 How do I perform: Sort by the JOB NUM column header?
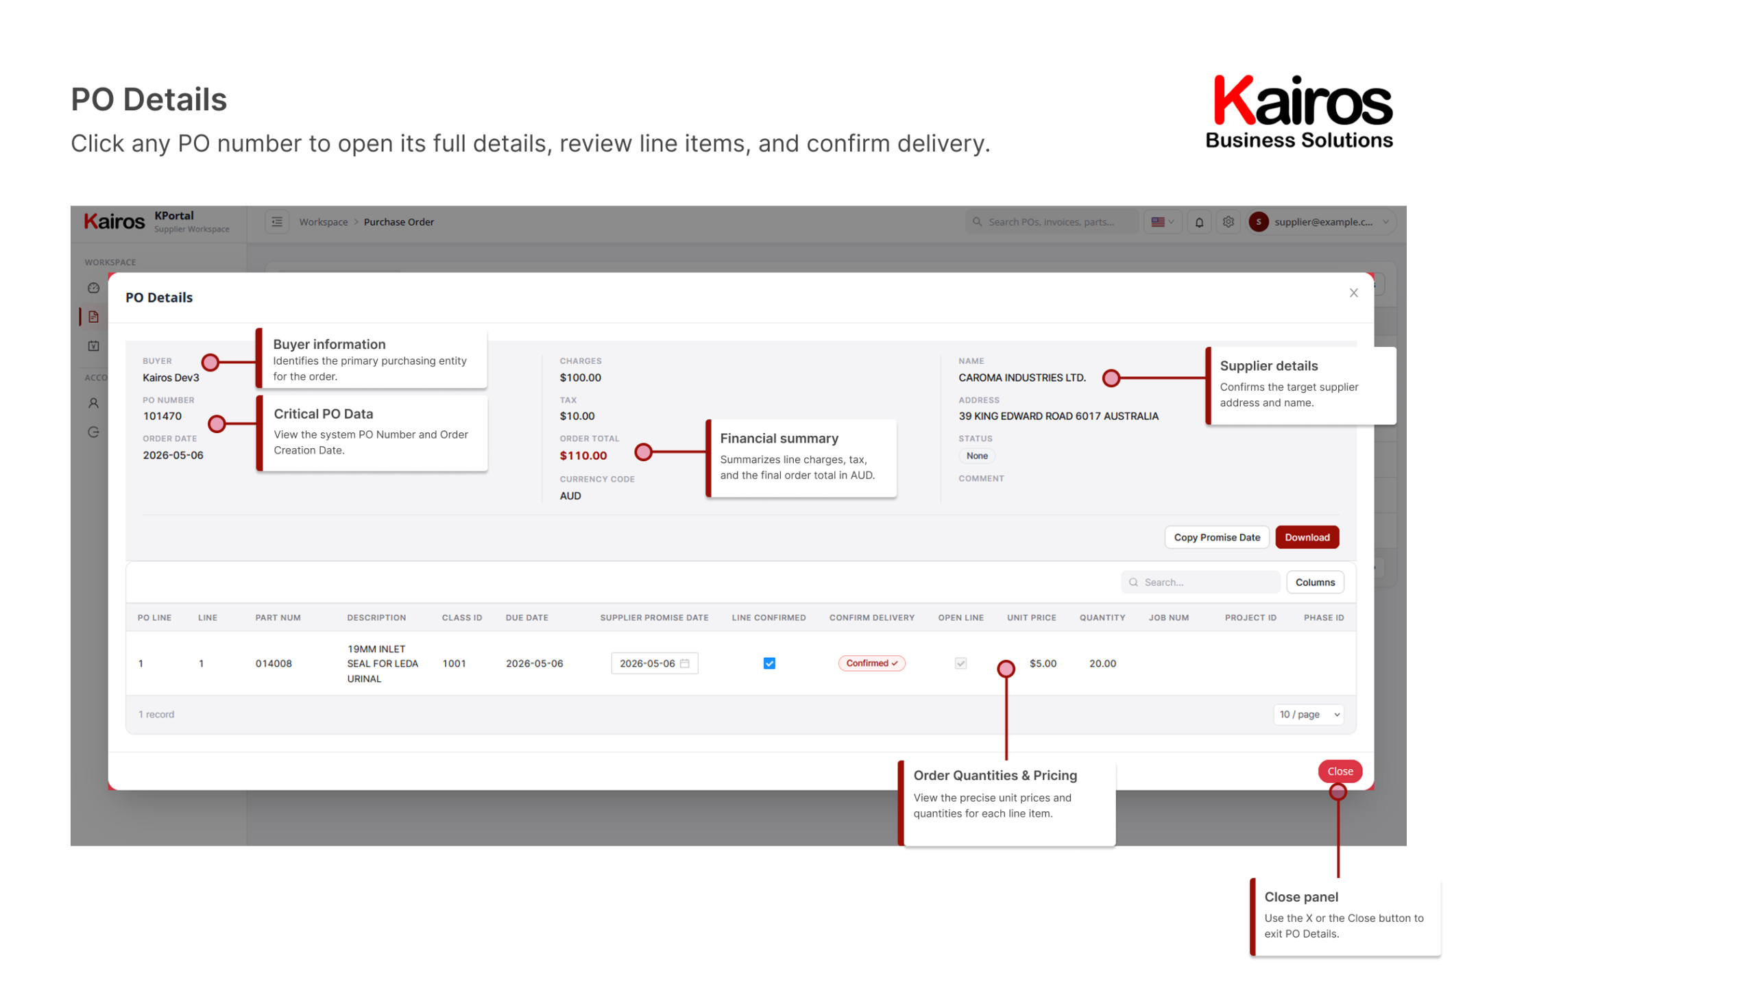[1170, 618]
